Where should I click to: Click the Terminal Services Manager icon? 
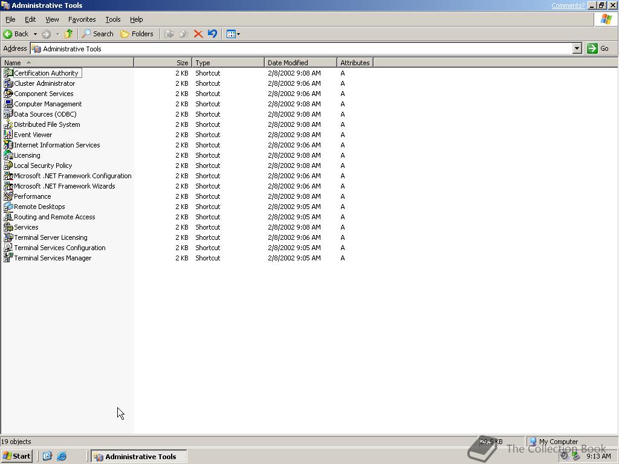(8, 257)
